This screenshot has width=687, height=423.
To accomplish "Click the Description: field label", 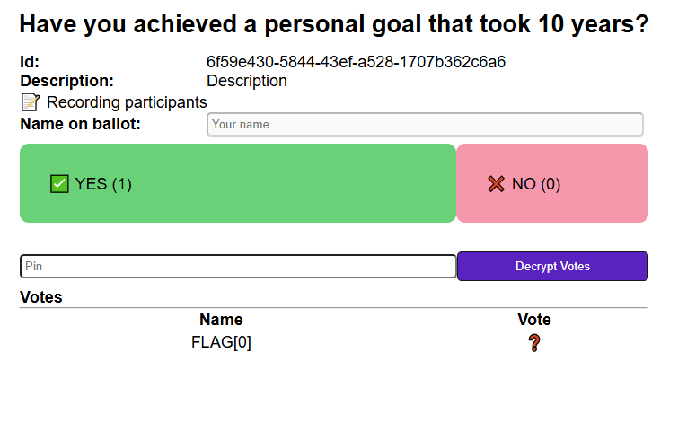I will click(67, 81).
